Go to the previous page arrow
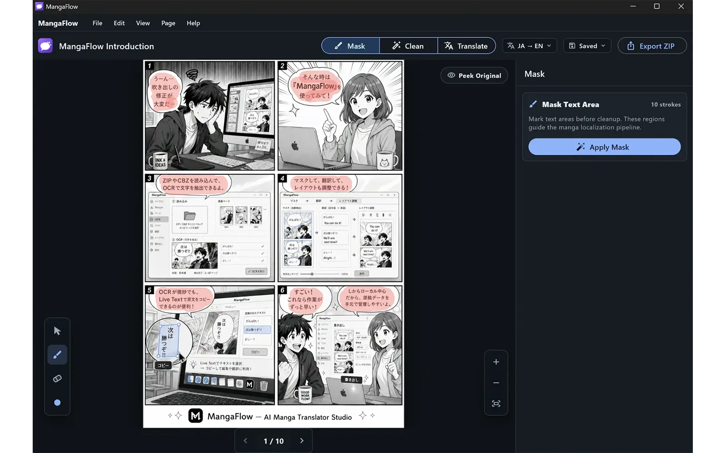This screenshot has width=726, height=453. (245, 441)
